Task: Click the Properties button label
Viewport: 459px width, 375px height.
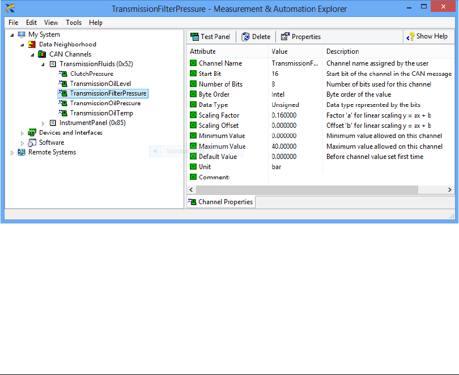Action: point(306,37)
